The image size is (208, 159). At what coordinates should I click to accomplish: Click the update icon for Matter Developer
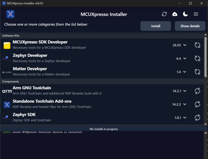197,72
